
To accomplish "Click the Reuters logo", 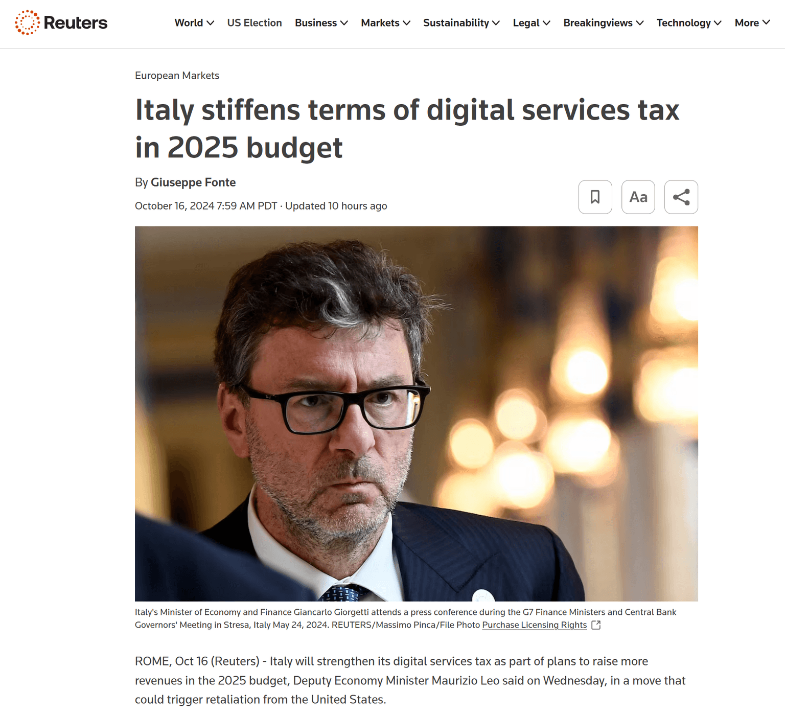I will click(61, 22).
